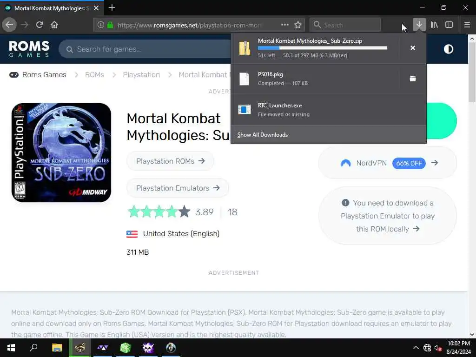Click the browser forward arrow
The width and height of the screenshot is (476, 357).
(x=25, y=25)
